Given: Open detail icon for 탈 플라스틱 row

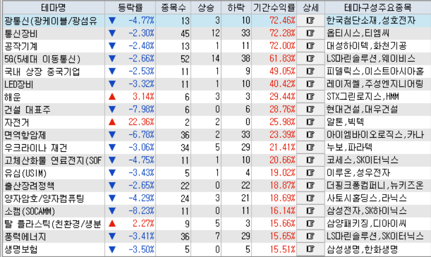Looking at the screenshot, I should pos(311,224).
